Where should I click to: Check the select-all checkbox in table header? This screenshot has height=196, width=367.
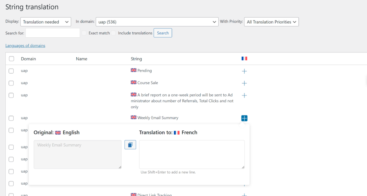click(x=11, y=59)
